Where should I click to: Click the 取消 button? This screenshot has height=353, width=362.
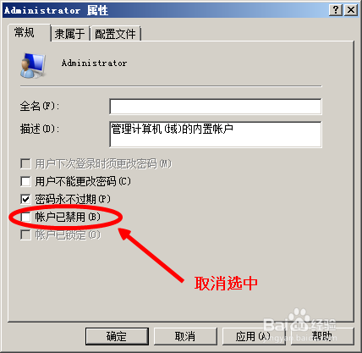185,336
